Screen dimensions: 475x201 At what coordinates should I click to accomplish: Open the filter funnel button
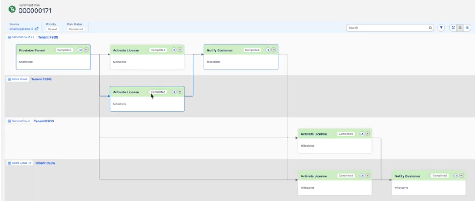(441, 28)
